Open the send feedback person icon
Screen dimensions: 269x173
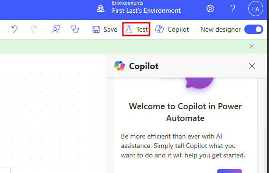tap(56, 29)
